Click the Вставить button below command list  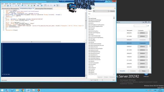(x=106, y=77)
